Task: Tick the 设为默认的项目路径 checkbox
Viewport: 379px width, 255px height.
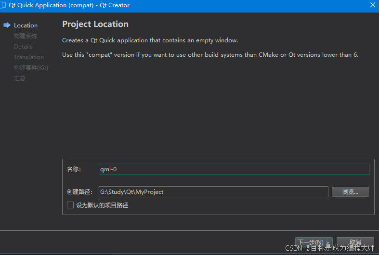Action: click(x=70, y=205)
